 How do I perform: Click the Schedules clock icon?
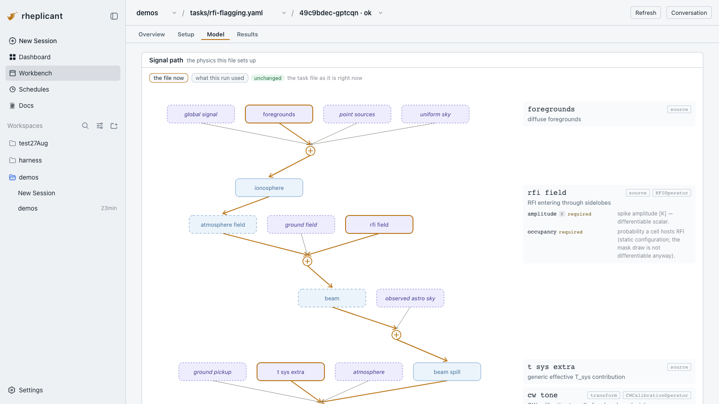pyautogui.click(x=13, y=89)
